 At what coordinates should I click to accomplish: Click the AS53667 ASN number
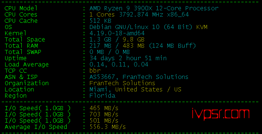pyautogui.click(x=102, y=77)
